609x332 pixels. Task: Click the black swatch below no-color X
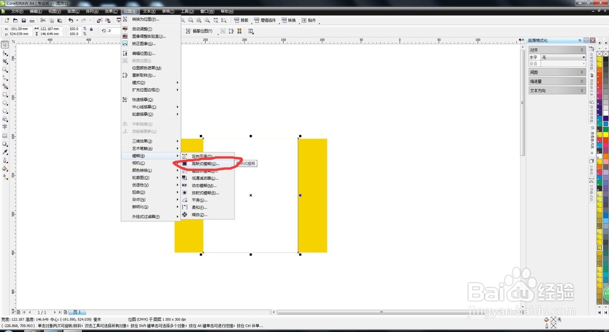[x=605, y=60]
